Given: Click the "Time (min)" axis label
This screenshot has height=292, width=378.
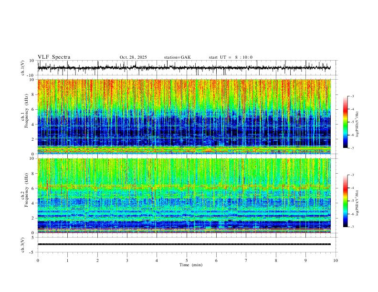Looking at the screenshot, I should click(x=191, y=265).
